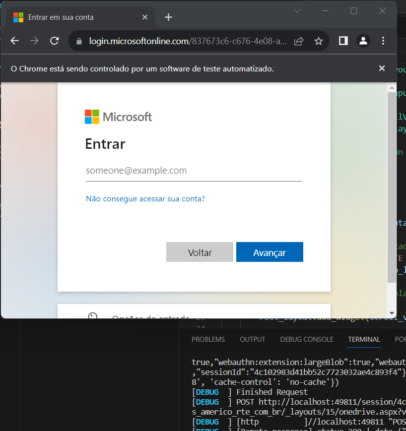Switch to OUTPUT panel tab in VS Code
406x431 pixels.
[253, 339]
